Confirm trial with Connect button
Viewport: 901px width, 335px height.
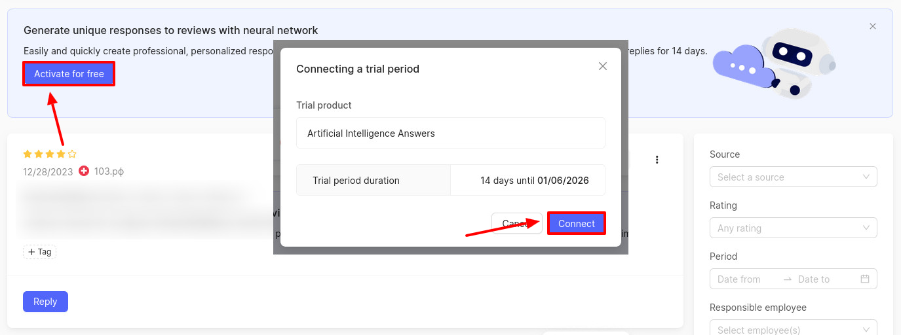(x=576, y=223)
